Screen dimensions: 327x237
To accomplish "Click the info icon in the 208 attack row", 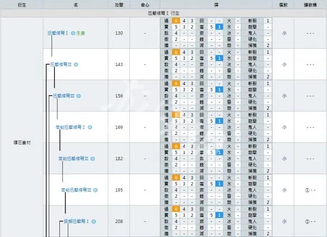I will tap(94, 221).
